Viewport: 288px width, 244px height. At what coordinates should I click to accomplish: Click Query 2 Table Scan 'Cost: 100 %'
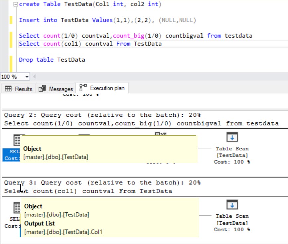(x=232, y=162)
